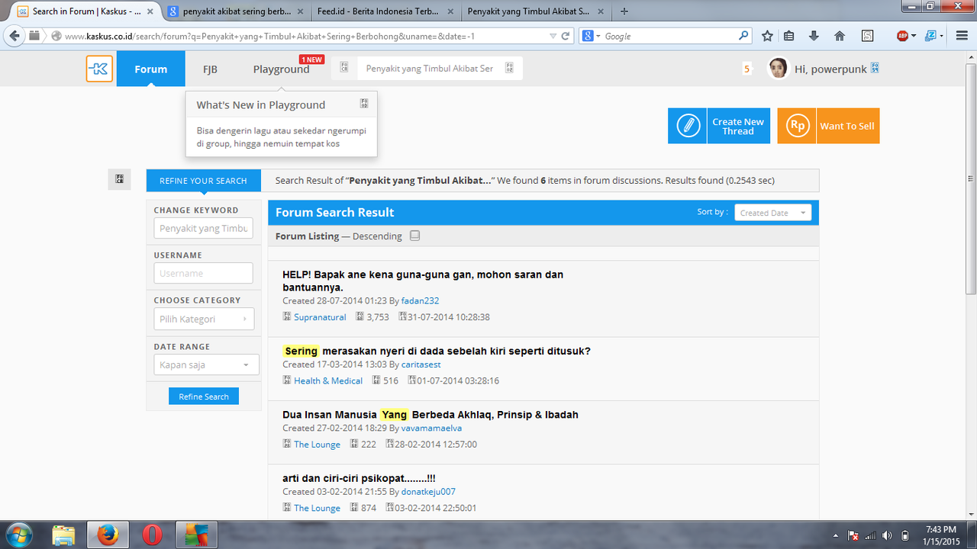977x549 pixels.
Task: Open the Forum tab in Kaskus navbar
Action: coord(150,69)
